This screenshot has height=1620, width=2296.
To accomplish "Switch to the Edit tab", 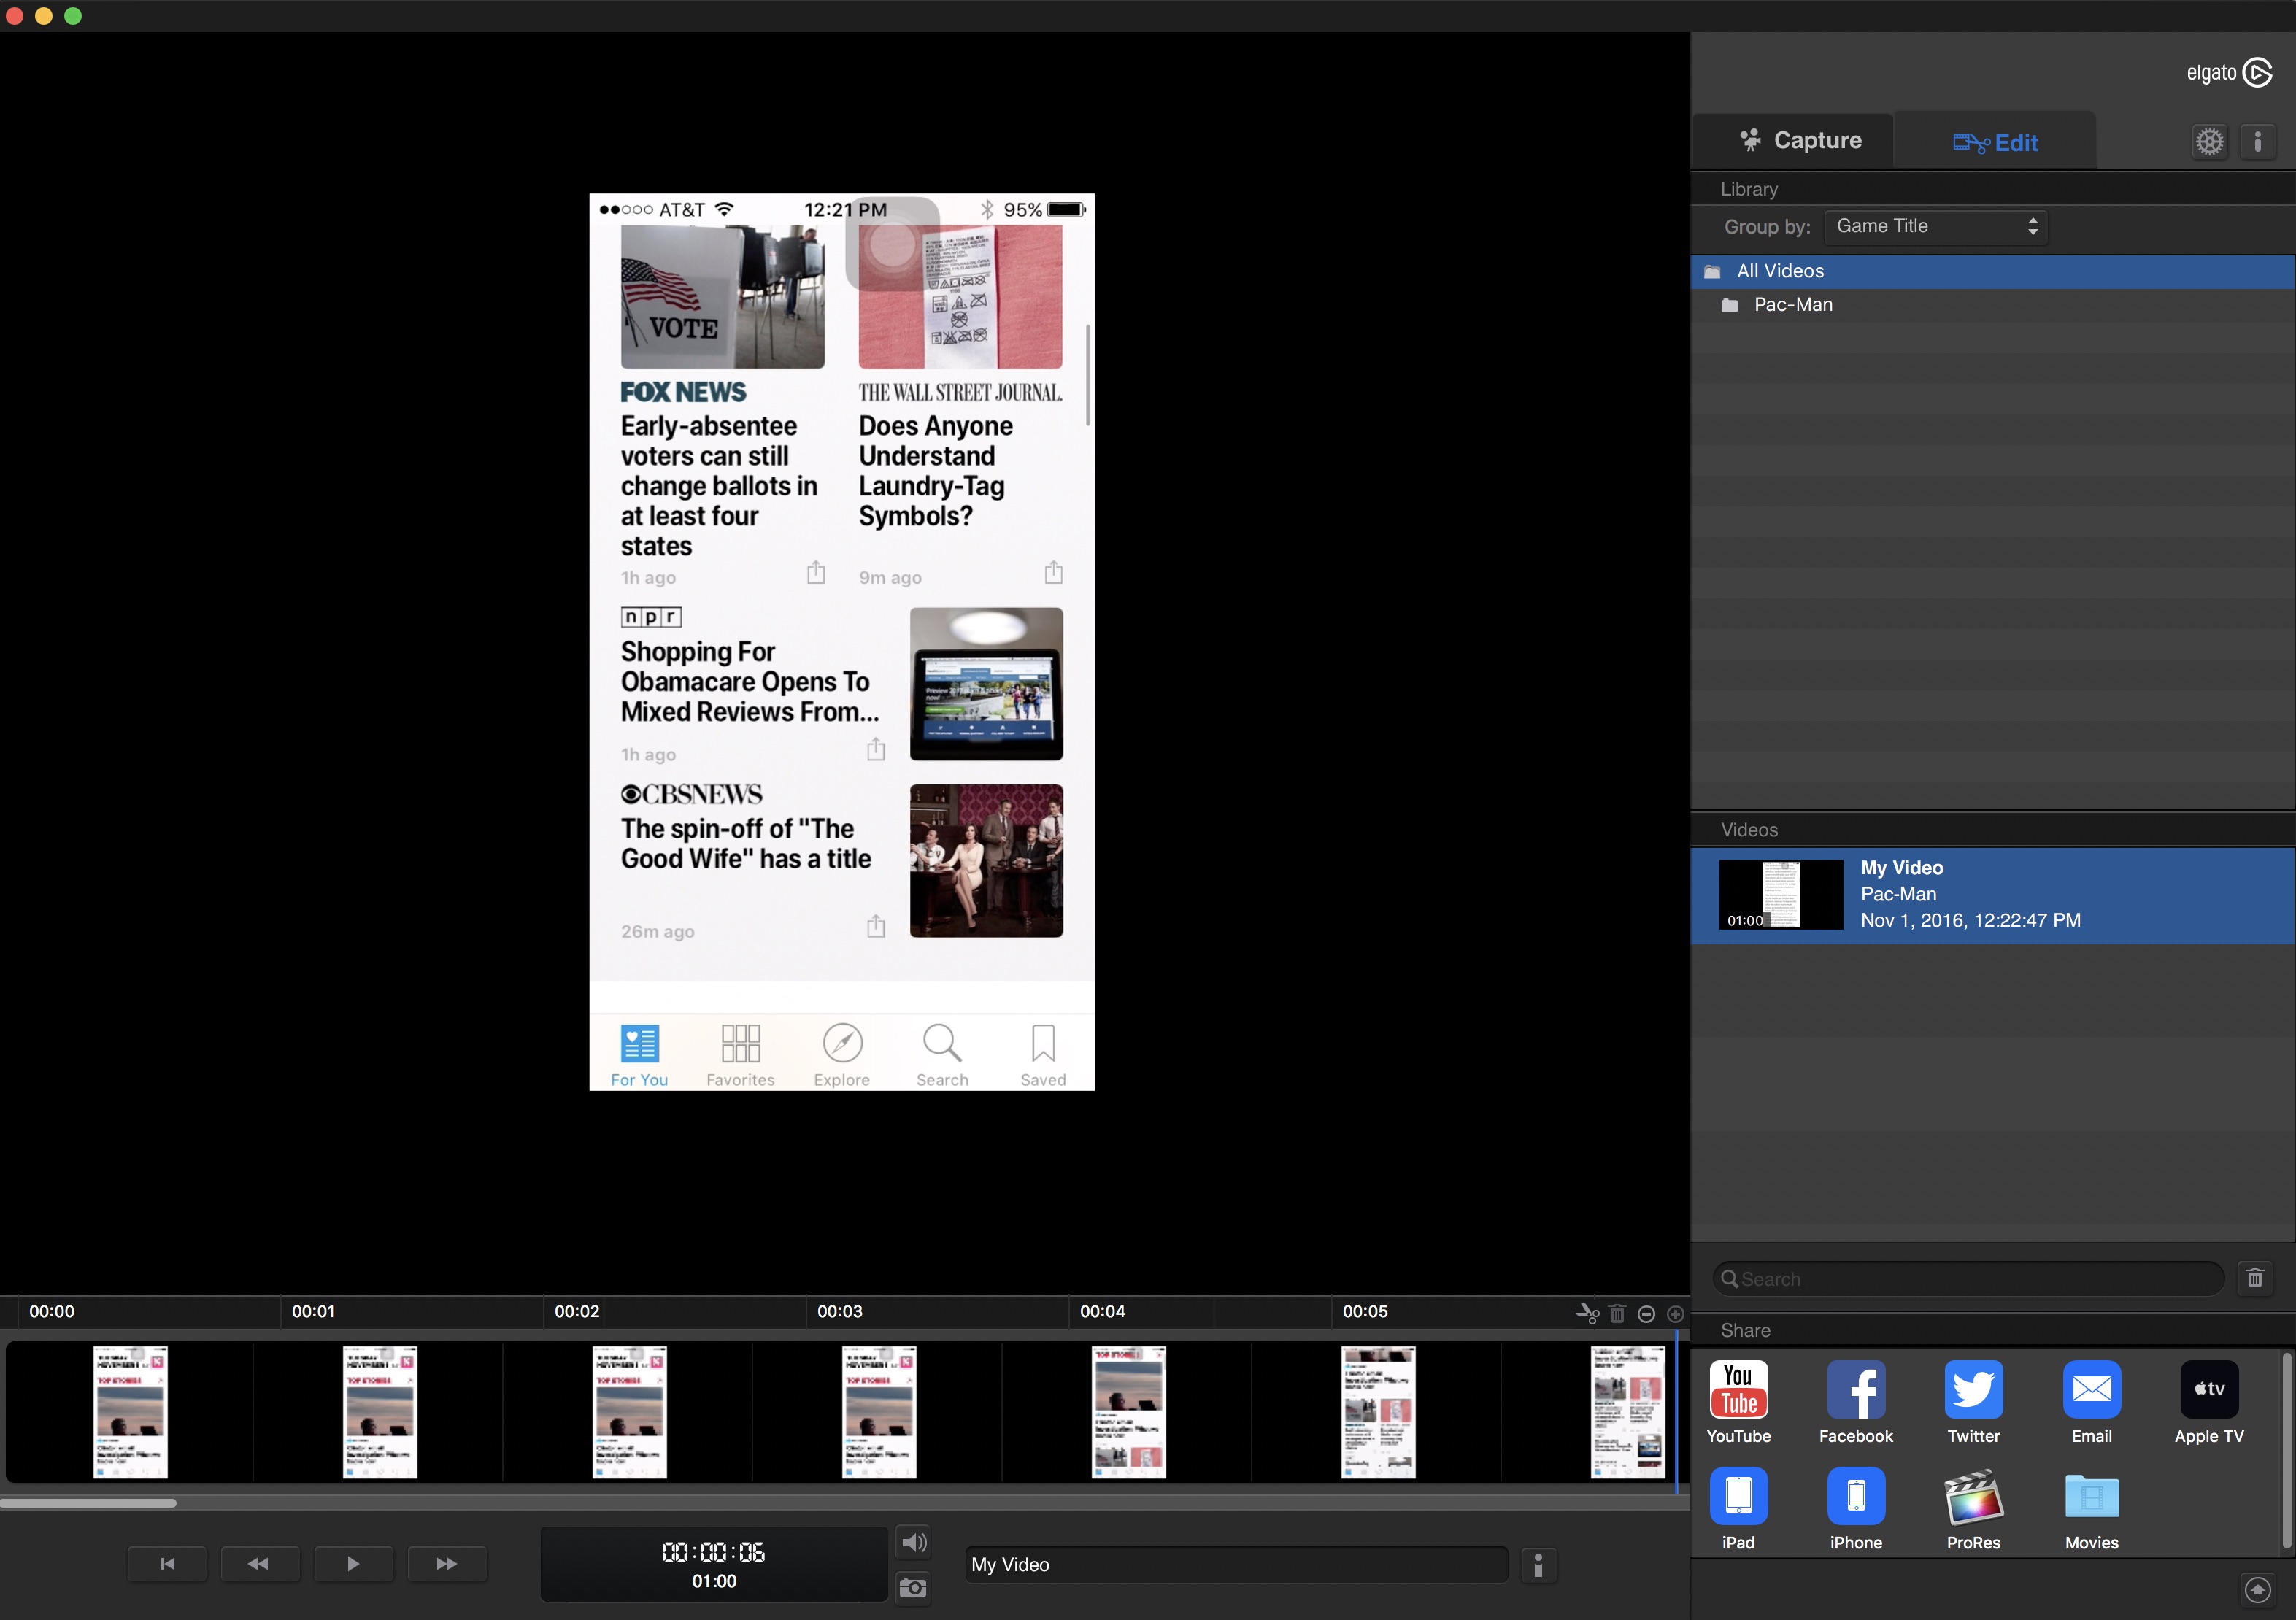I will pyautogui.click(x=1996, y=143).
